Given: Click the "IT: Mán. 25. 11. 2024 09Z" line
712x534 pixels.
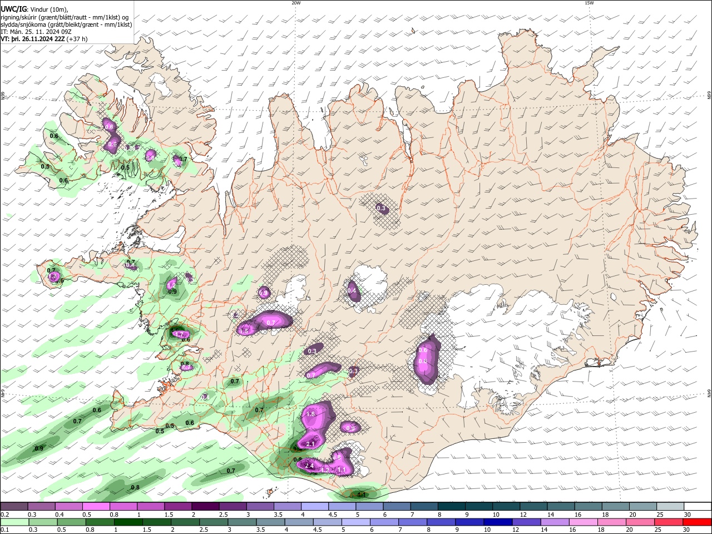Looking at the screenshot, I should click(36, 32).
